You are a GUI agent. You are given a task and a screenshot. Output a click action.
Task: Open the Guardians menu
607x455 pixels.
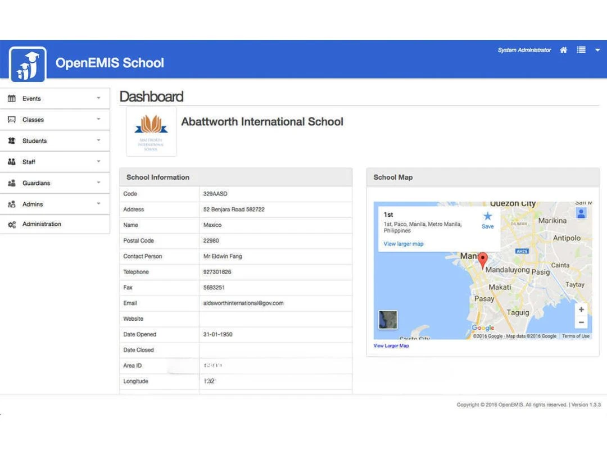[55, 183]
